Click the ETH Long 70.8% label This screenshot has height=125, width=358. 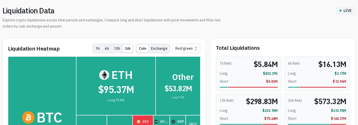click(116, 100)
